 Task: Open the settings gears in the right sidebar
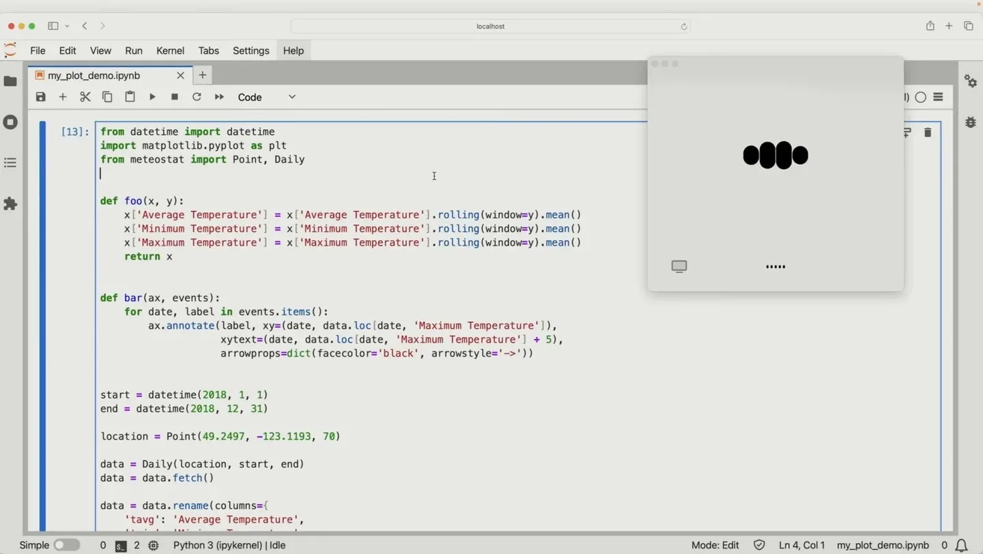pos(971,81)
